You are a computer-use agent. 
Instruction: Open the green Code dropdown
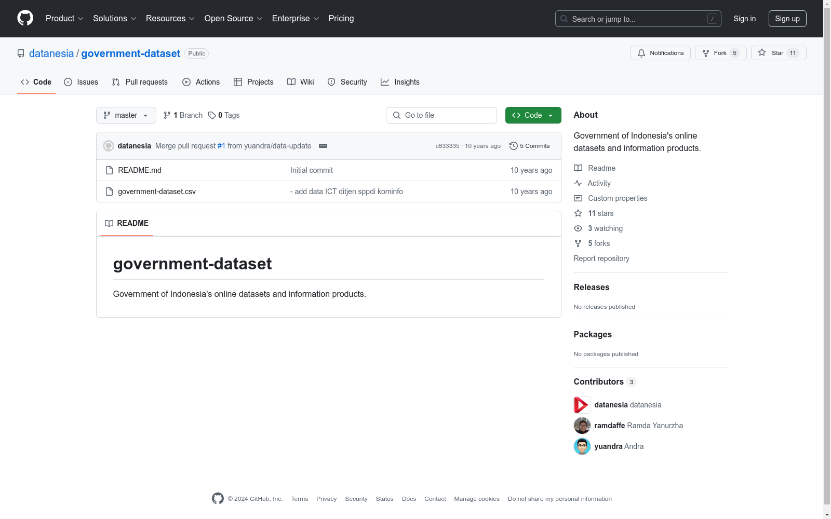[x=533, y=115]
